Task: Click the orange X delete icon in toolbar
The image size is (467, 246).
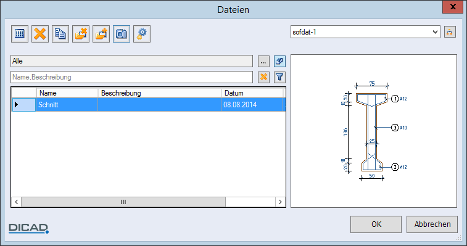Action: pos(40,34)
